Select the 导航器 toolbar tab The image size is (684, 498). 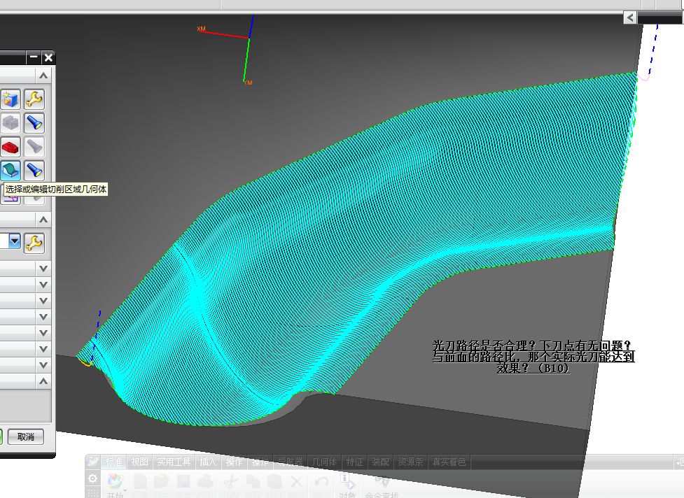click(290, 462)
